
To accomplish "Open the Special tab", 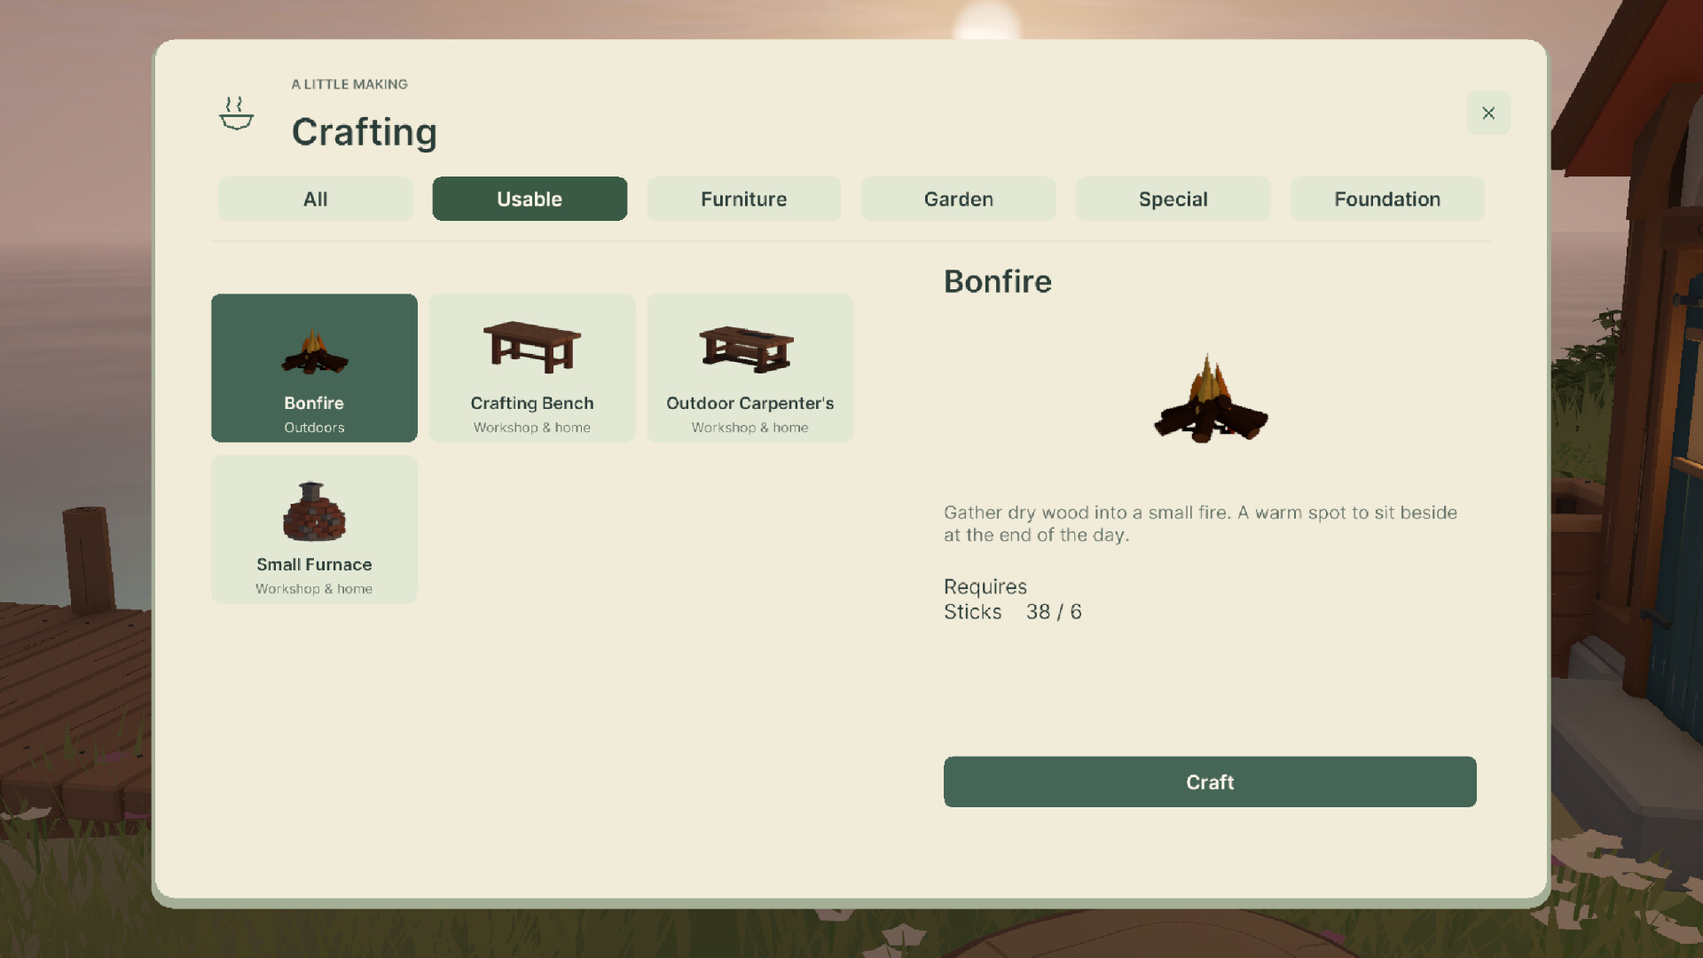I will [x=1173, y=199].
